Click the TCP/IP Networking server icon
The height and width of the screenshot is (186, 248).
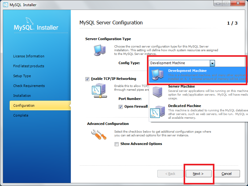coord(99,91)
